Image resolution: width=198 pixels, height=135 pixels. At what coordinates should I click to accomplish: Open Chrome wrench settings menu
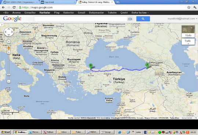coord(195,7)
